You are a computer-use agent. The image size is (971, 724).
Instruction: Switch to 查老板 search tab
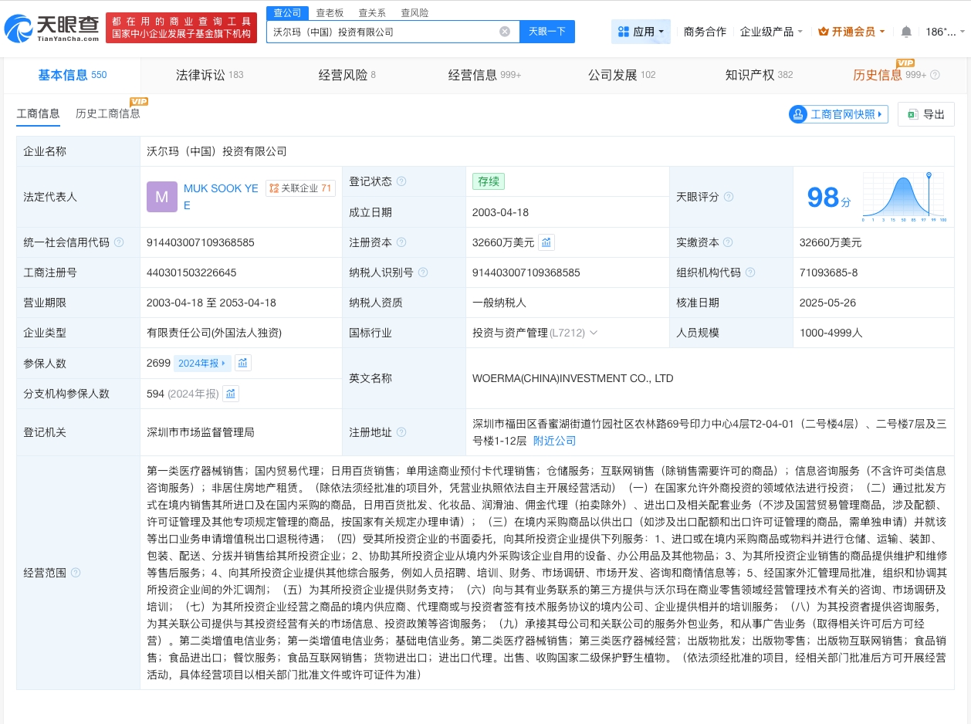pos(330,13)
